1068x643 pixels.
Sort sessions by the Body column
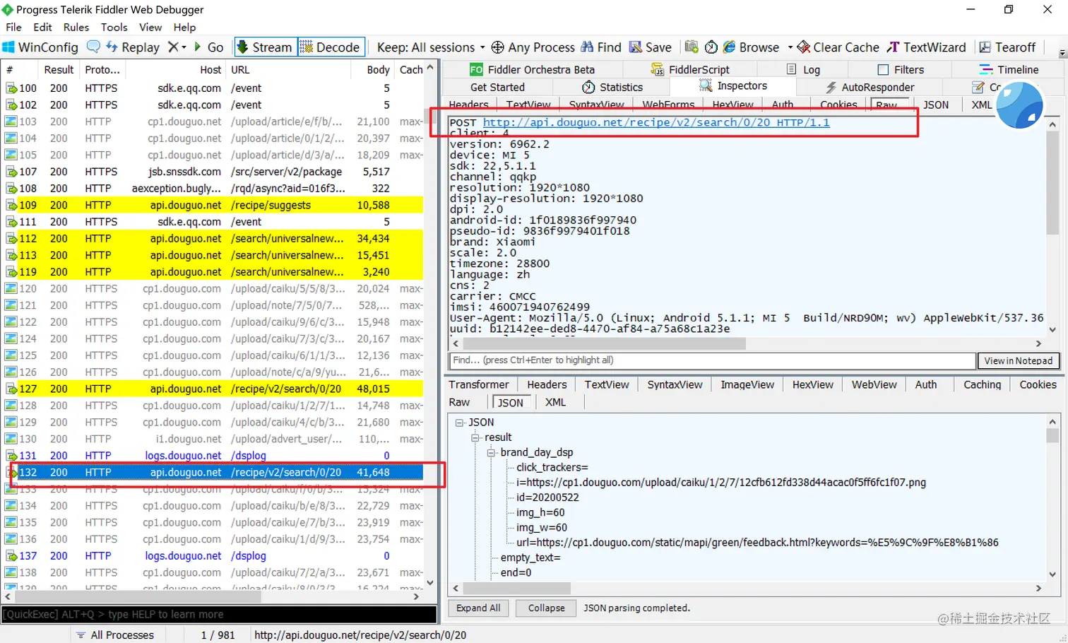coord(378,69)
